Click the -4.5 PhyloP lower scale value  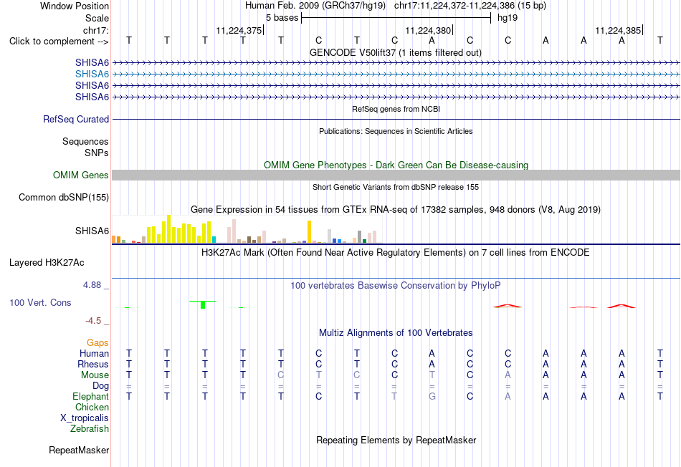tap(93, 321)
